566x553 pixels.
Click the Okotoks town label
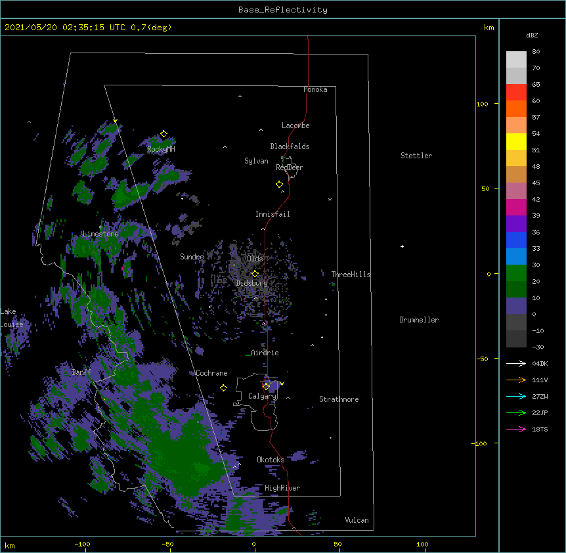tap(271, 460)
